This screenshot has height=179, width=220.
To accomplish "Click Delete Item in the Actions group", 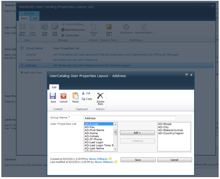I will [x=101, y=99].
